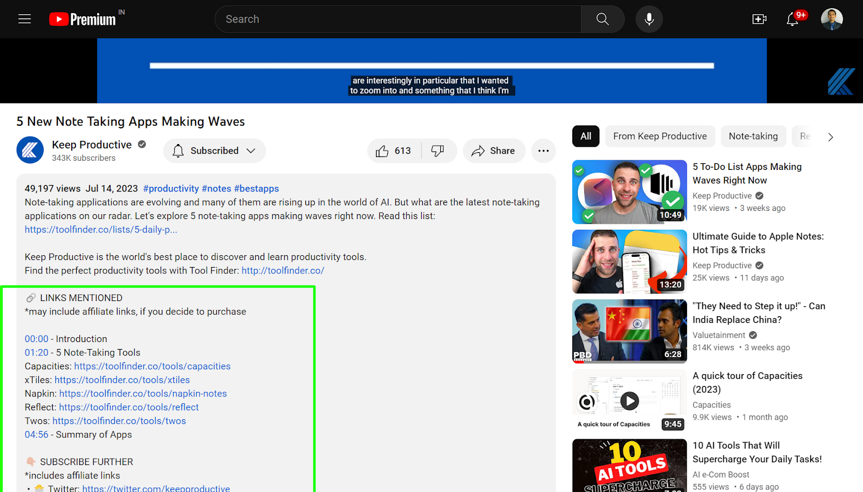Open the more actions ellipsis menu
This screenshot has width=863, height=492.
pyautogui.click(x=543, y=151)
